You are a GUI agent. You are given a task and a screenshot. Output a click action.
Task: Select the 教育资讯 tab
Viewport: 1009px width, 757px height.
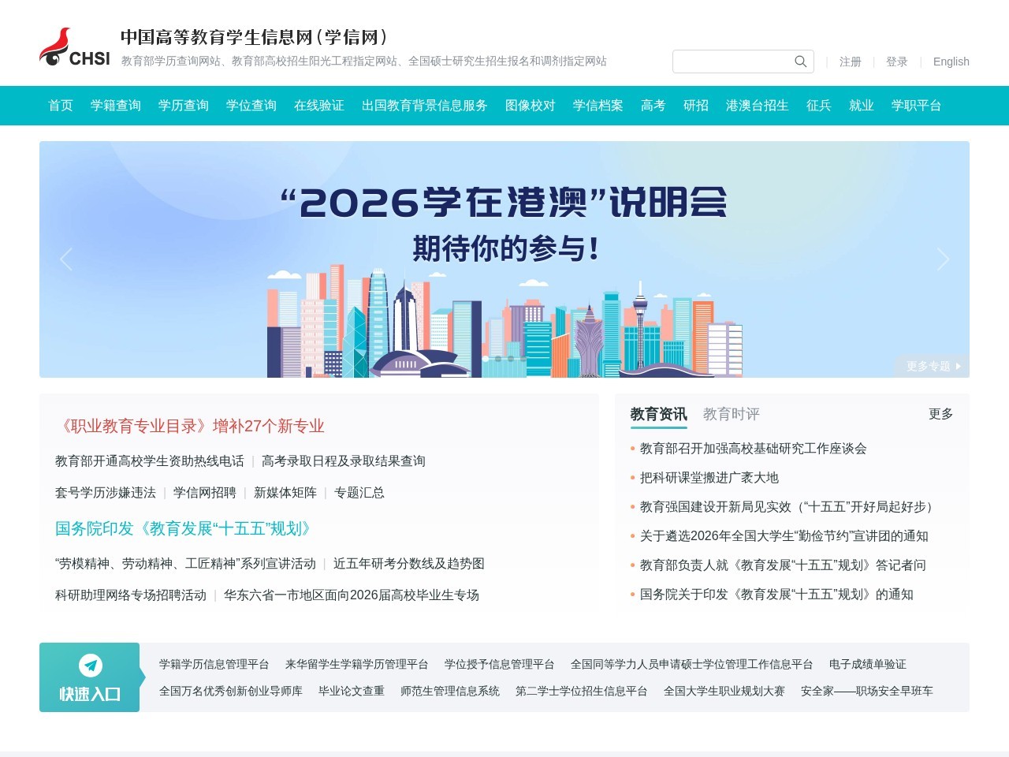[x=659, y=414]
